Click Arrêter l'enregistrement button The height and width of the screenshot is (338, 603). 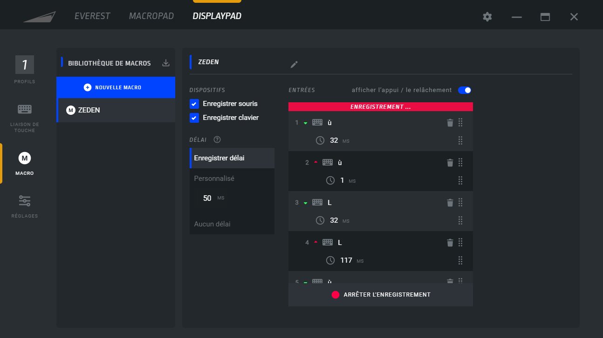(x=380, y=295)
